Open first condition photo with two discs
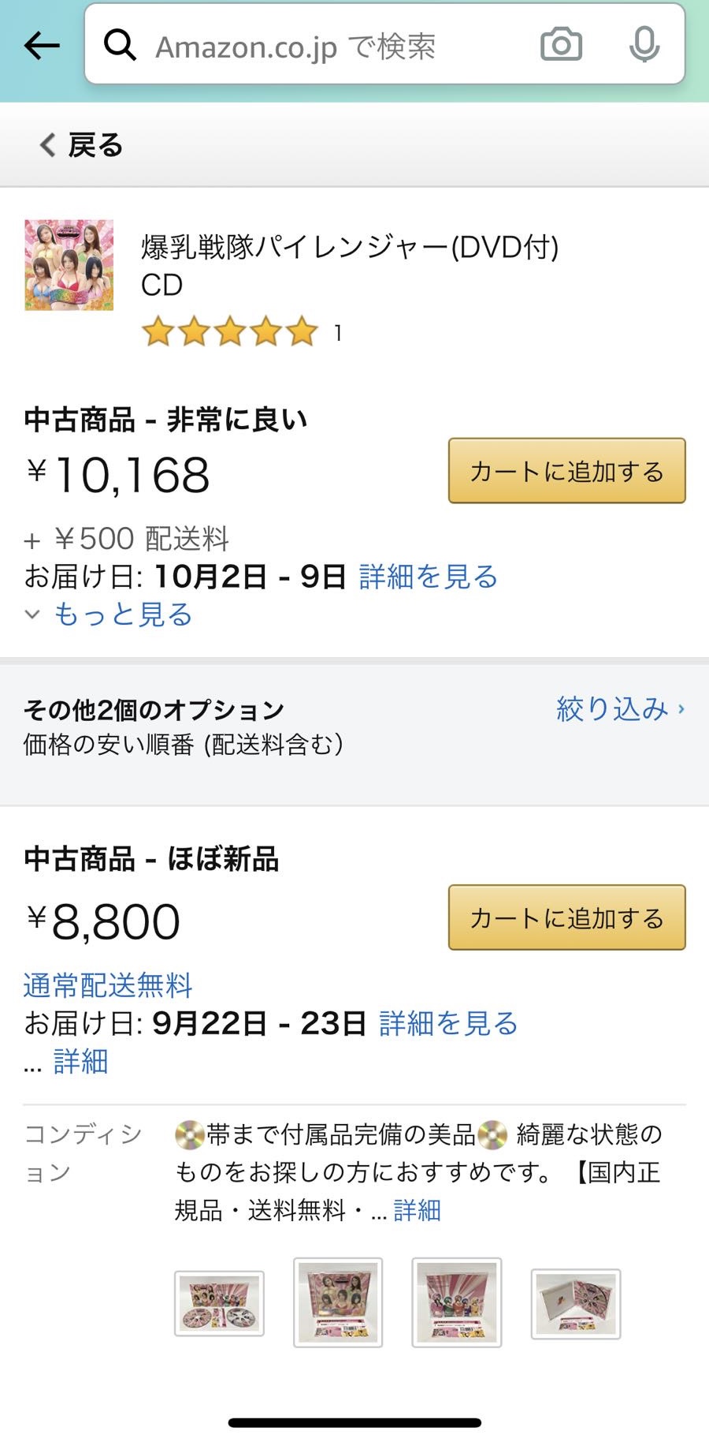Viewport: 709px width, 1442px height. coord(219,1303)
